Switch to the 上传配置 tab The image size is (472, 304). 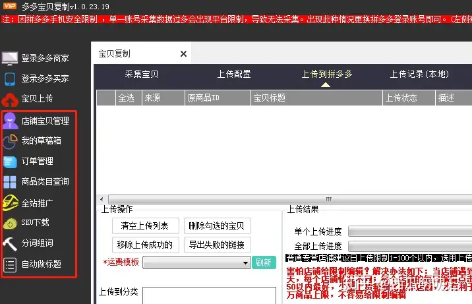[x=234, y=74]
